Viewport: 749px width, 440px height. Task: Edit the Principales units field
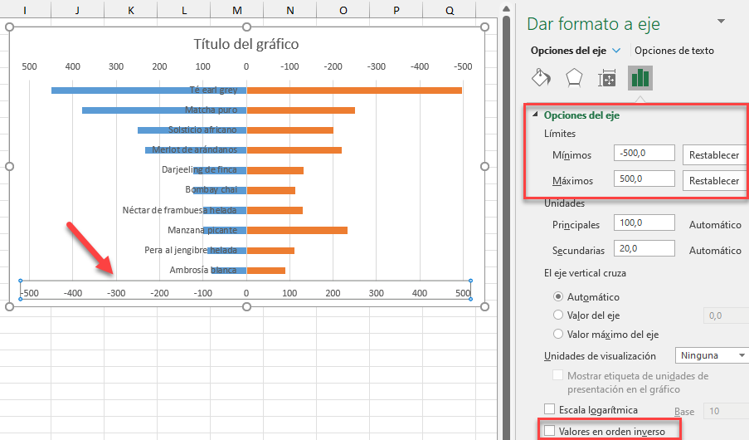click(x=644, y=222)
